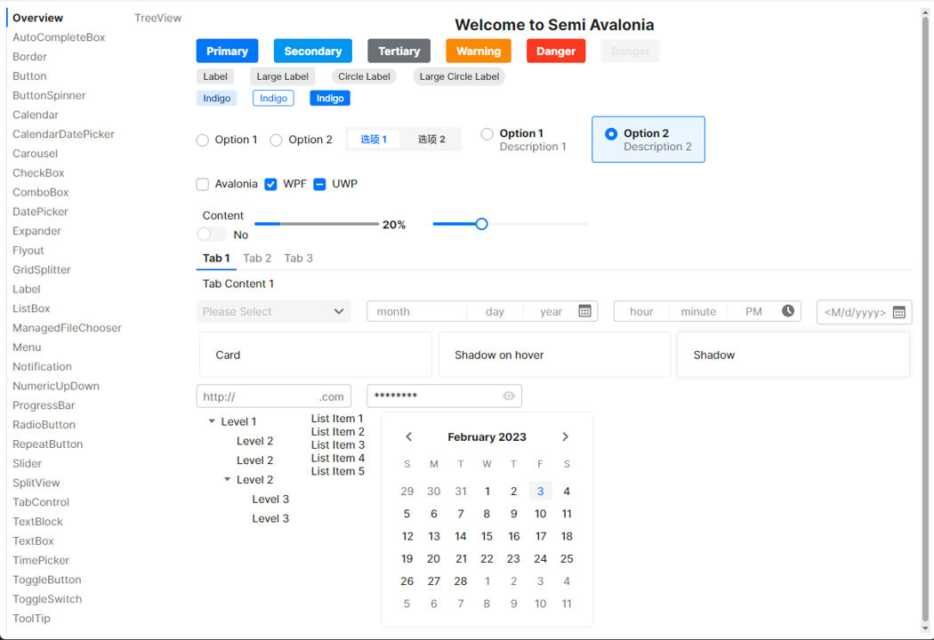The height and width of the screenshot is (640, 934).
Task: Click the Primary button
Action: tap(227, 51)
